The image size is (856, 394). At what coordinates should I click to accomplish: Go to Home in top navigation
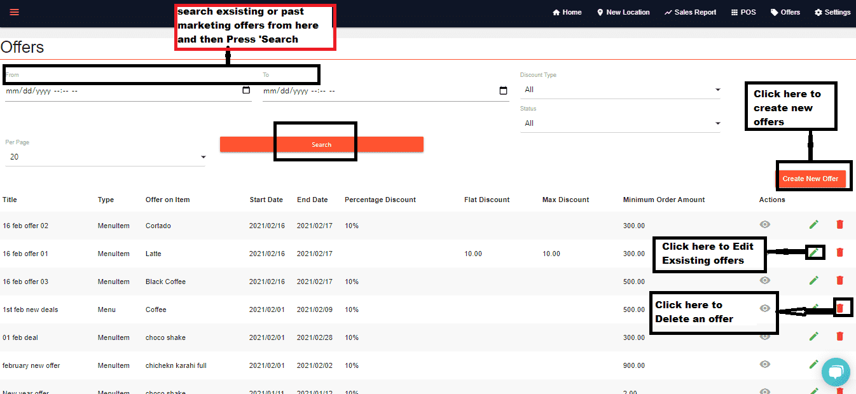point(567,12)
